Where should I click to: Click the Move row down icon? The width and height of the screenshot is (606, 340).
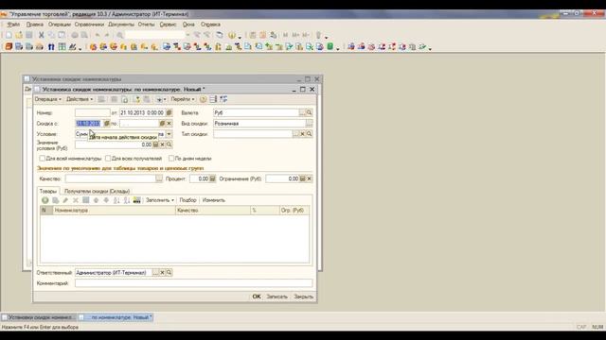106,200
